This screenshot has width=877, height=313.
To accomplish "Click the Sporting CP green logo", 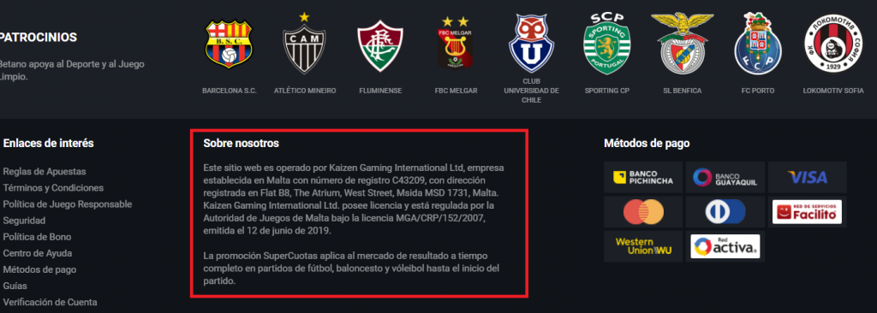I will click(x=606, y=43).
